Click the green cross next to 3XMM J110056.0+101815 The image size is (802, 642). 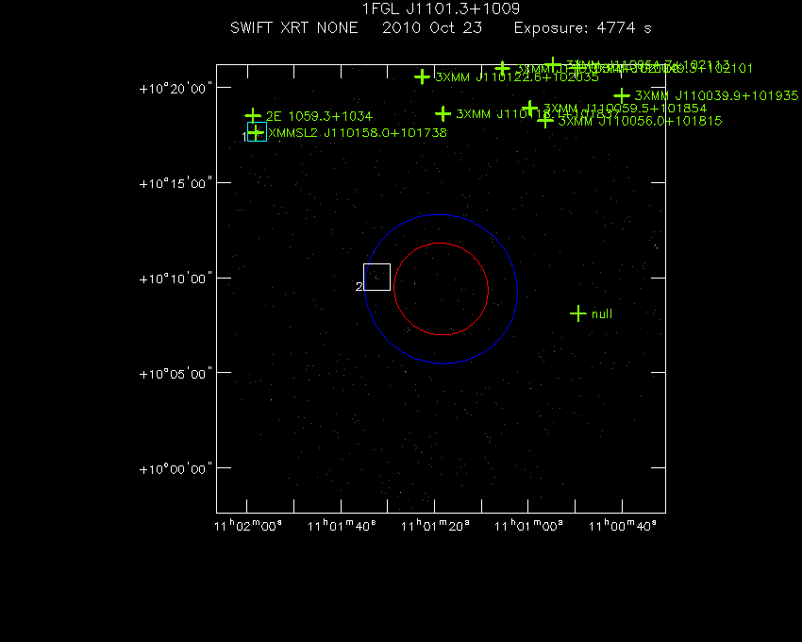pyautogui.click(x=545, y=121)
